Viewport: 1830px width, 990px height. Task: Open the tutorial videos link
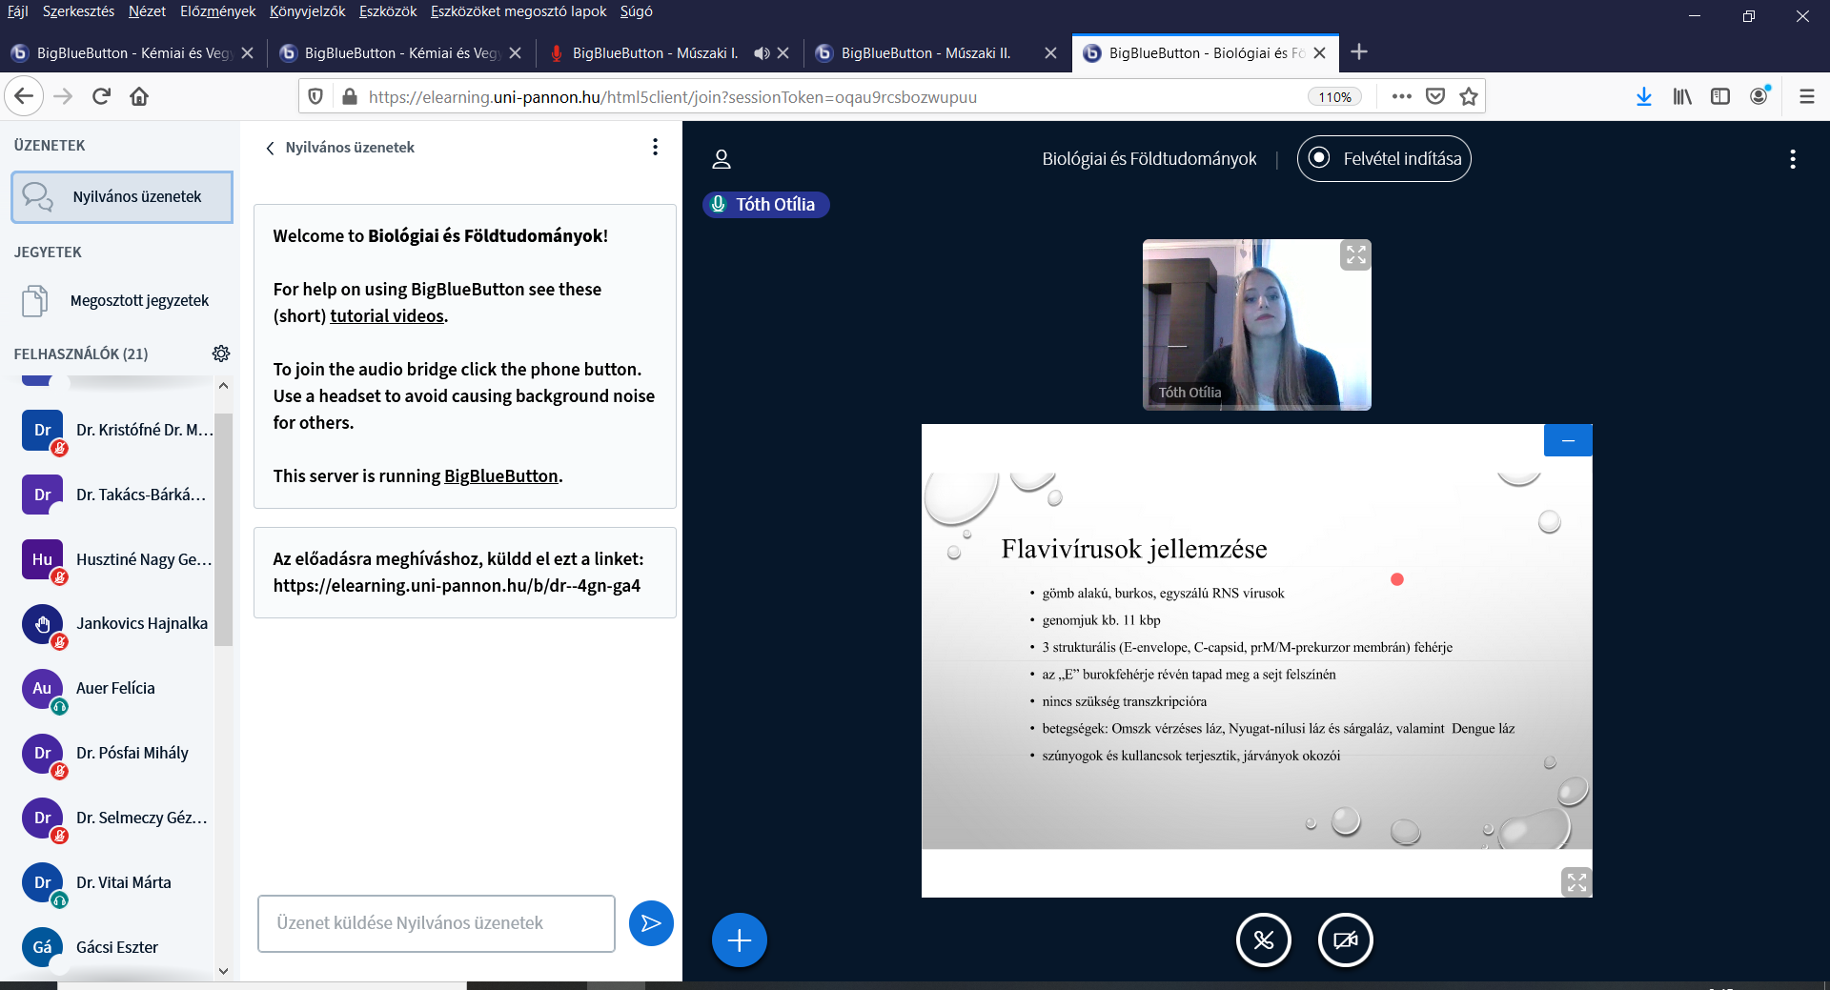pos(387,316)
